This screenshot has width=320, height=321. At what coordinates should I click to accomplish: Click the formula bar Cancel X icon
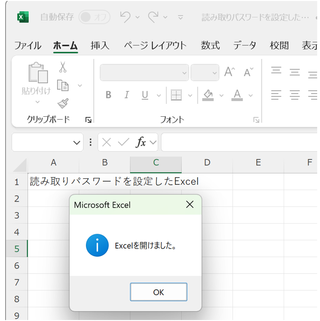tap(107, 142)
